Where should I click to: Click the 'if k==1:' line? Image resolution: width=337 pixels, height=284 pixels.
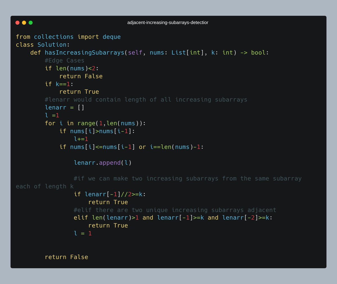point(59,84)
